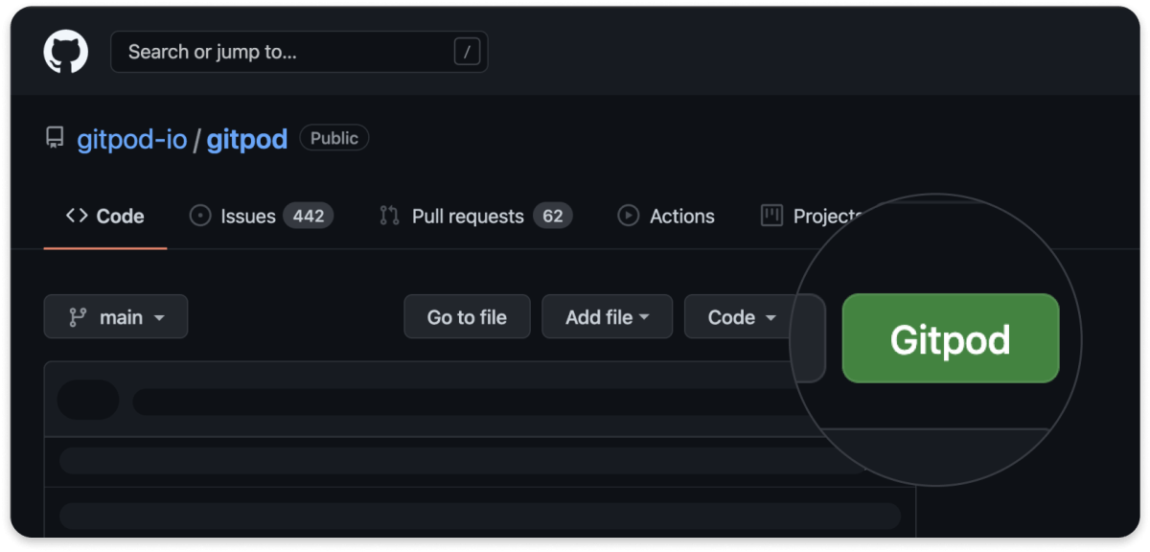The width and height of the screenshot is (1150, 552).
Task: Click the Pull requests merge icon
Action: [389, 216]
